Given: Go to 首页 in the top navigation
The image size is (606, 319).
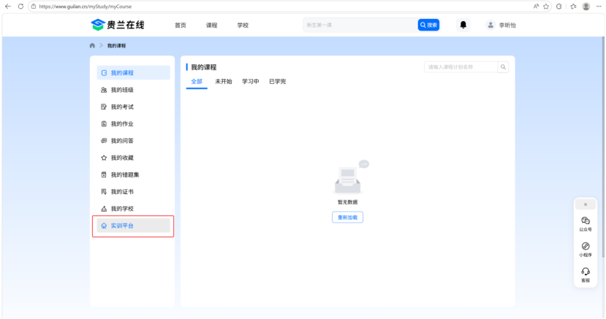Looking at the screenshot, I should tap(181, 25).
